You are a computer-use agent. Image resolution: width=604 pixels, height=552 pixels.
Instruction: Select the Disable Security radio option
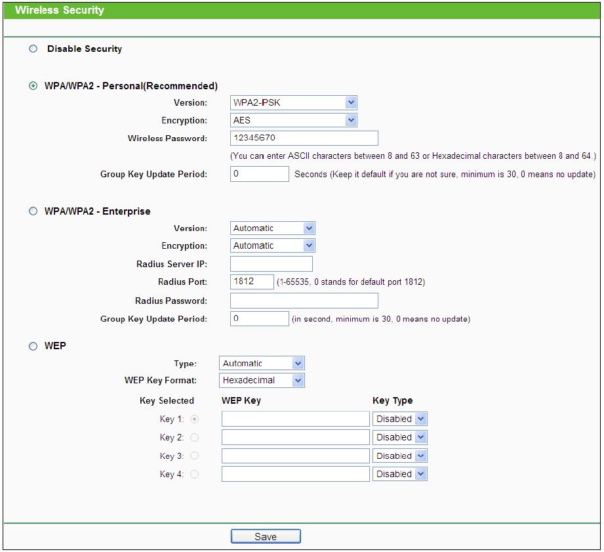point(33,49)
